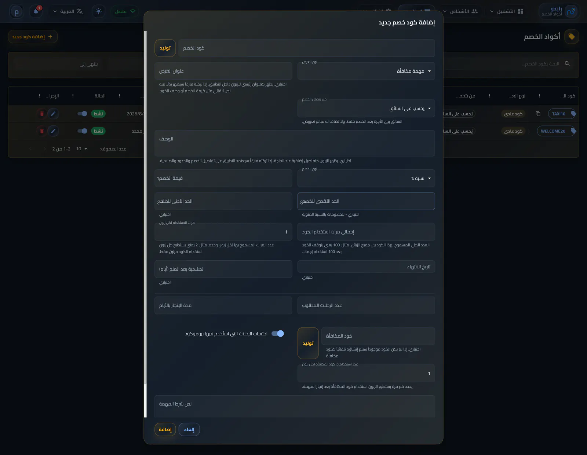Viewport: 587px width, 455px height.
Task: Focus the مدة الإنجاز بالأيام field
Action: pos(223,305)
